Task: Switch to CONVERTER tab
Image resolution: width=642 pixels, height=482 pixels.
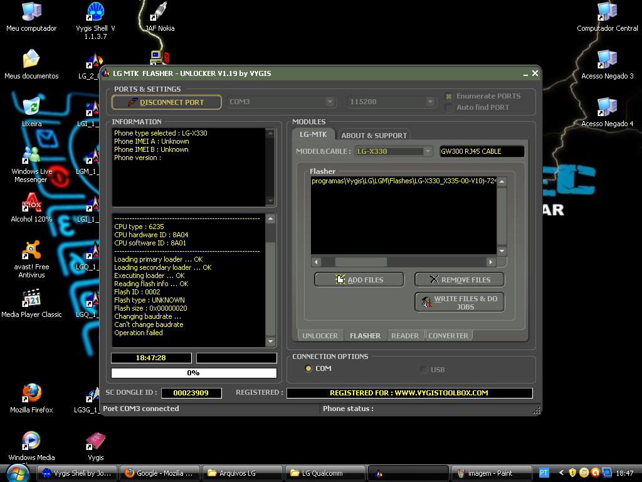Action: pyautogui.click(x=448, y=336)
